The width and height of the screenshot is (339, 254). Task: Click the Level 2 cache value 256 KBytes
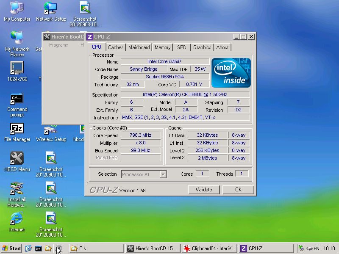[x=208, y=150]
